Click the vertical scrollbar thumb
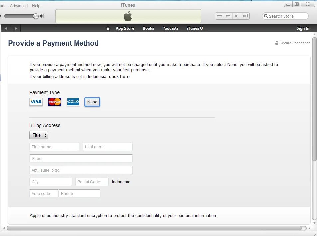Viewport: 317px width, 236px height. 314,99
